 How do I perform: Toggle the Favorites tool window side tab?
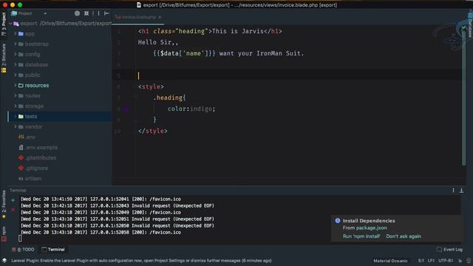pyautogui.click(x=4, y=205)
